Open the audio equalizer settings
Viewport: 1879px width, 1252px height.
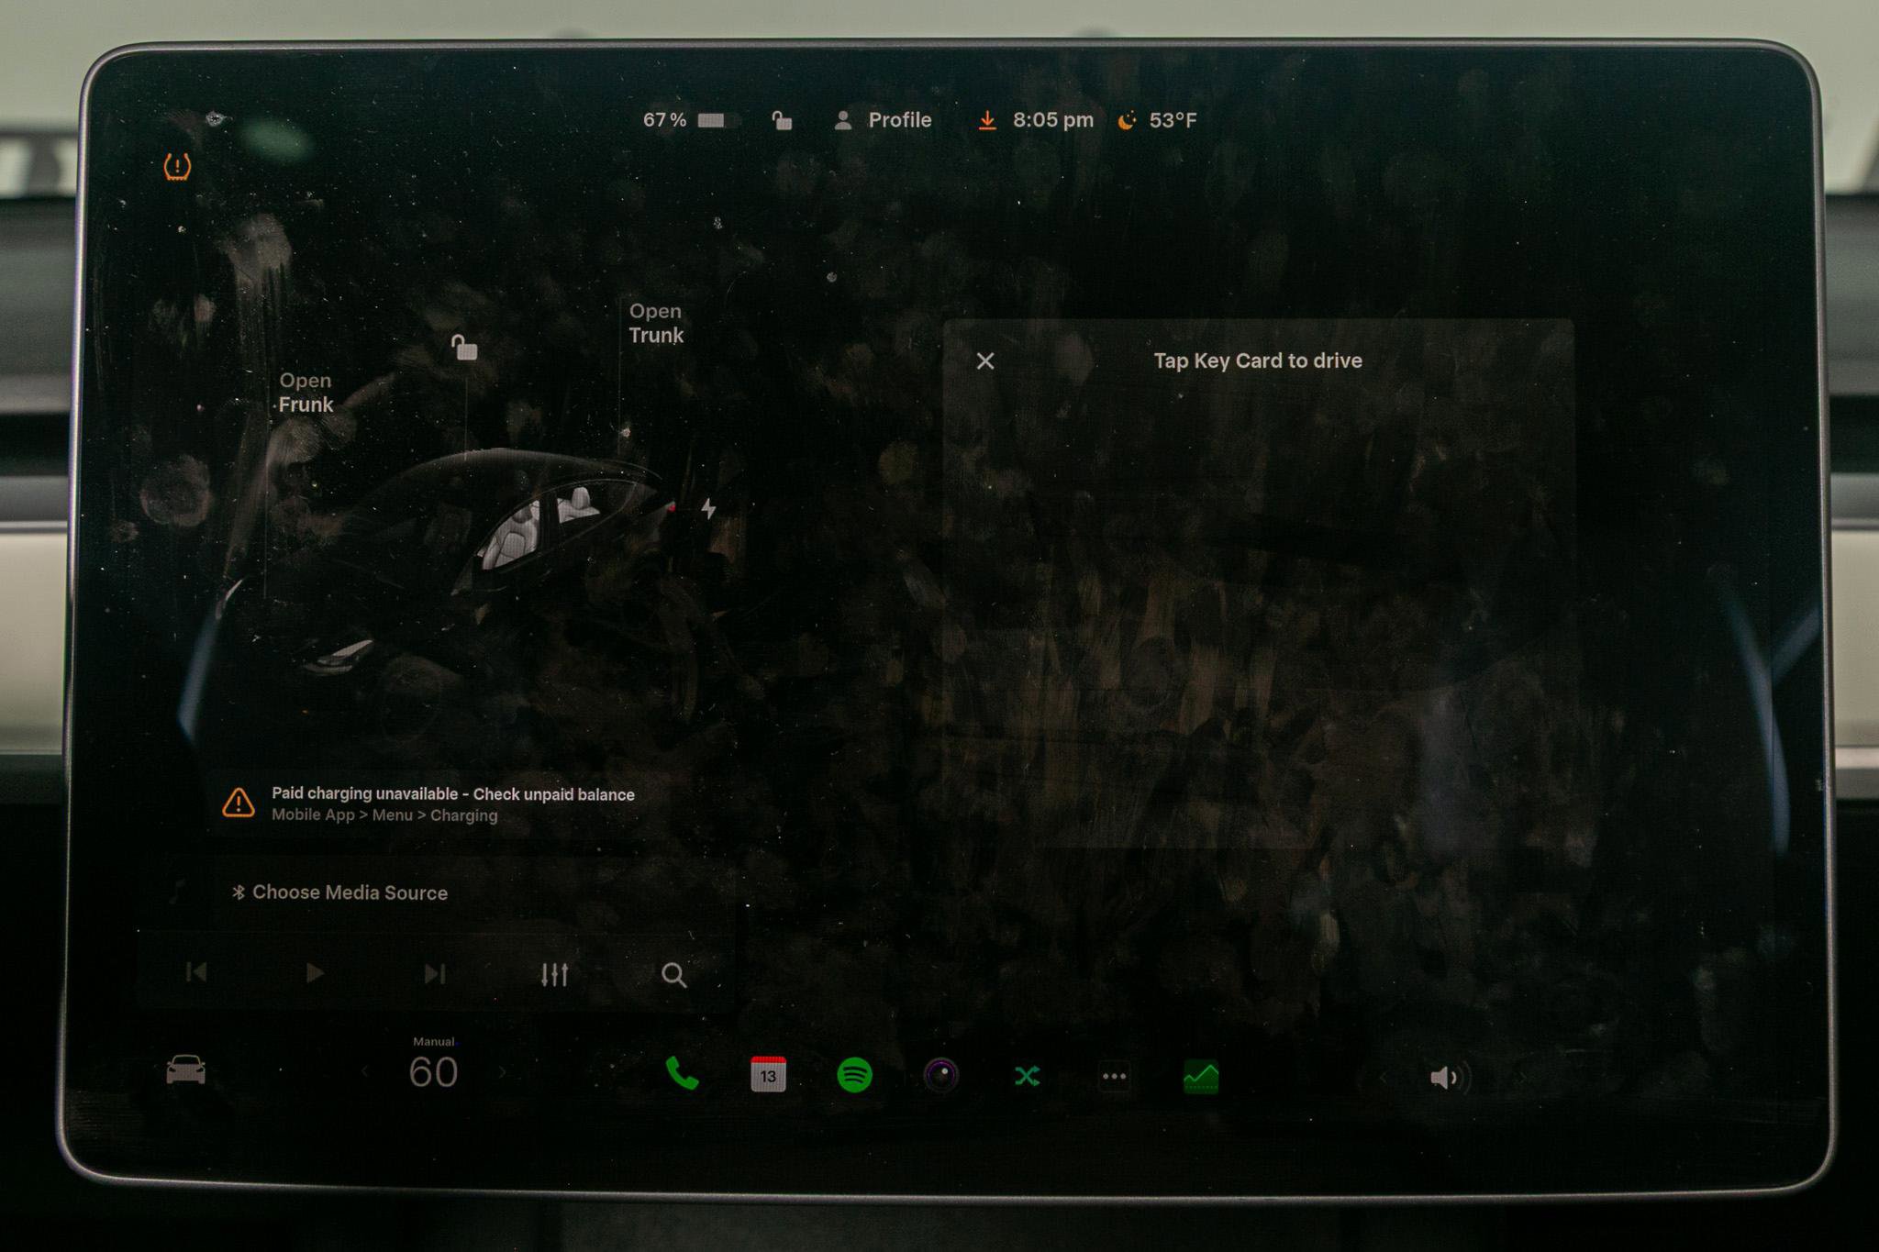point(554,974)
